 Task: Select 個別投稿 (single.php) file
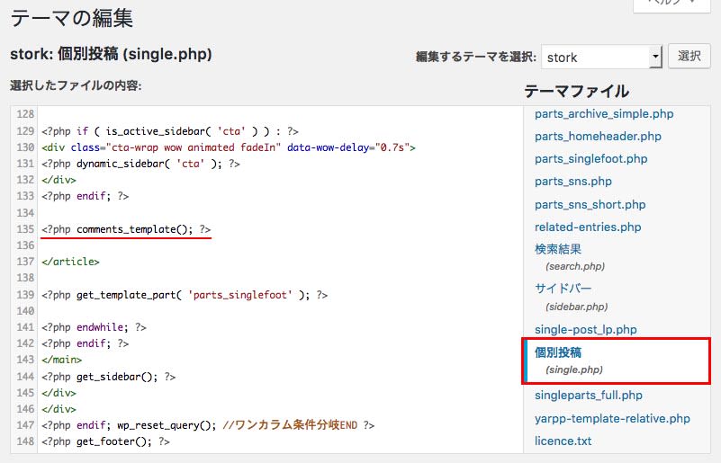[x=617, y=361]
